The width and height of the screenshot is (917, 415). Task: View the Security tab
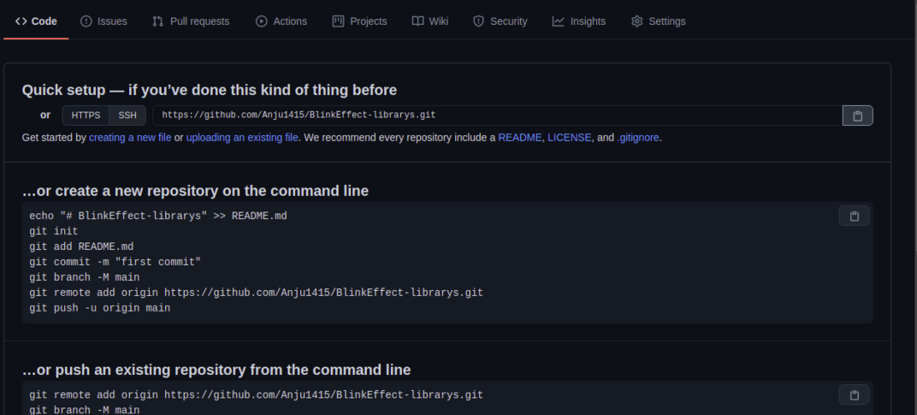coord(500,21)
